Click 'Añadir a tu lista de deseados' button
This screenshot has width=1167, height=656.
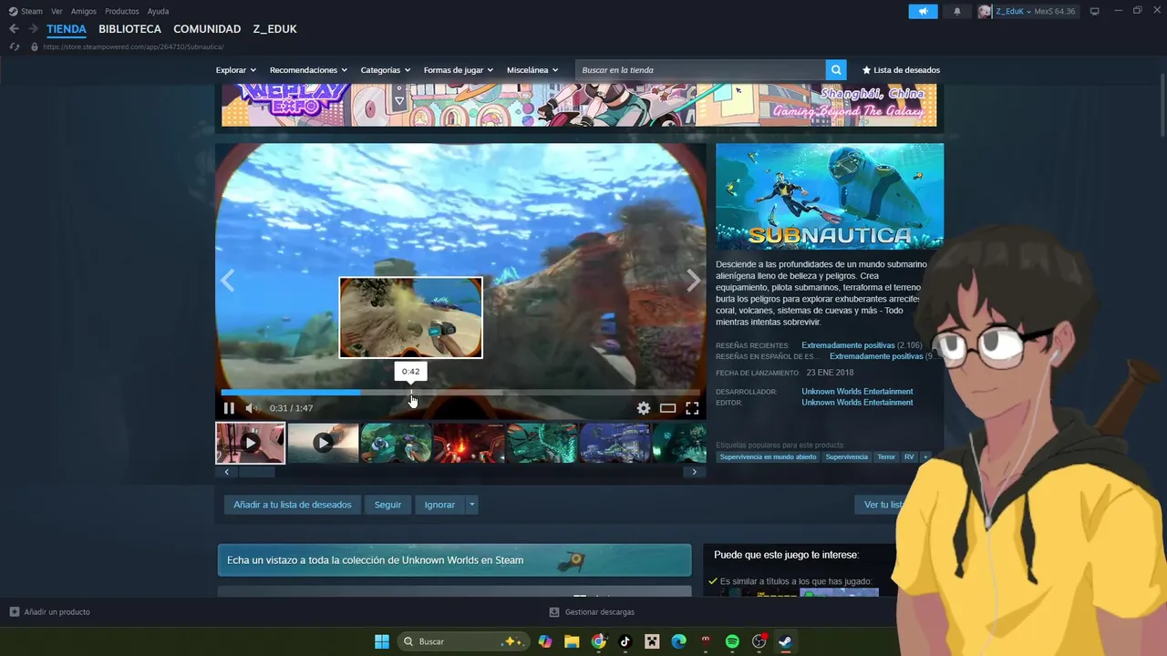click(293, 505)
